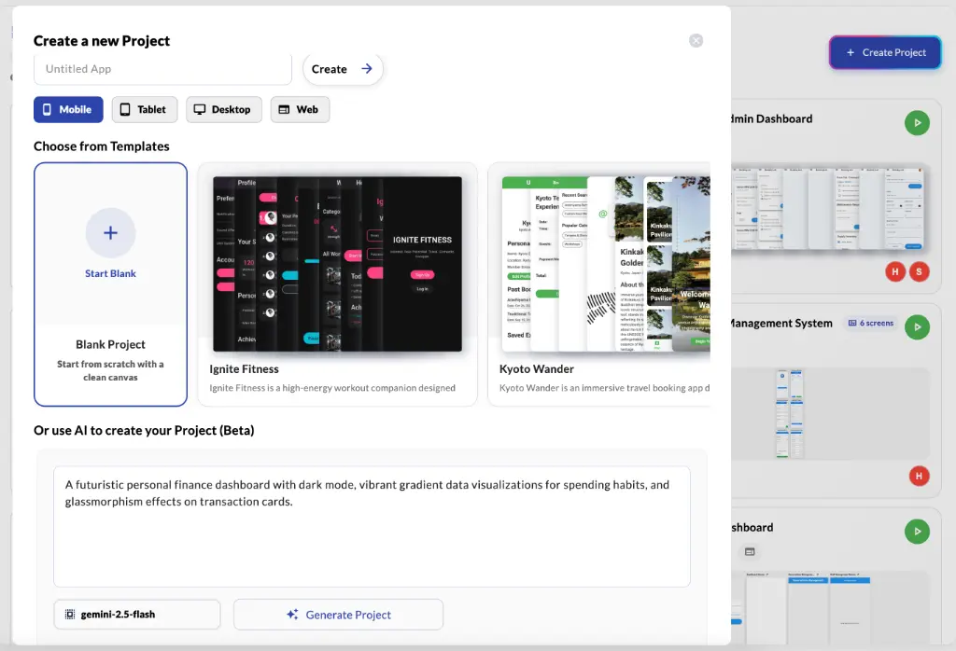Screen dimensions: 956x651
Task: Click the Create arrow button
Action: [x=343, y=69]
